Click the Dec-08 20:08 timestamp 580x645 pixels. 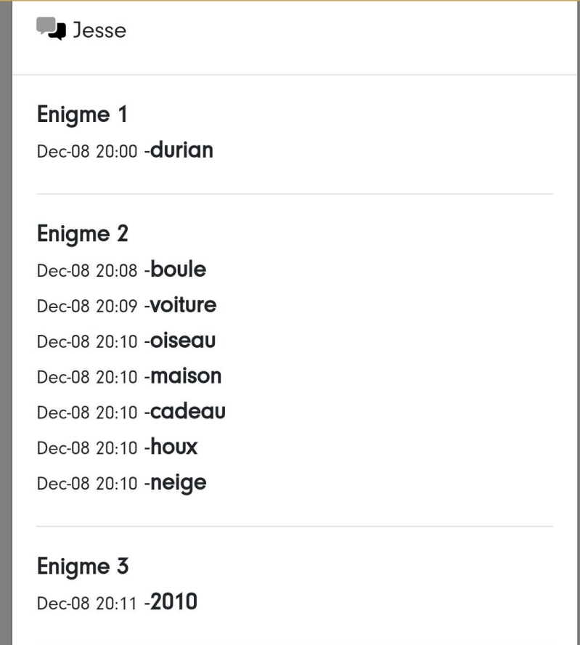click(x=86, y=271)
